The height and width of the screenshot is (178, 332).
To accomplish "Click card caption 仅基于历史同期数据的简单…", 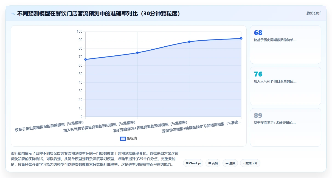I will pos(275,40).
